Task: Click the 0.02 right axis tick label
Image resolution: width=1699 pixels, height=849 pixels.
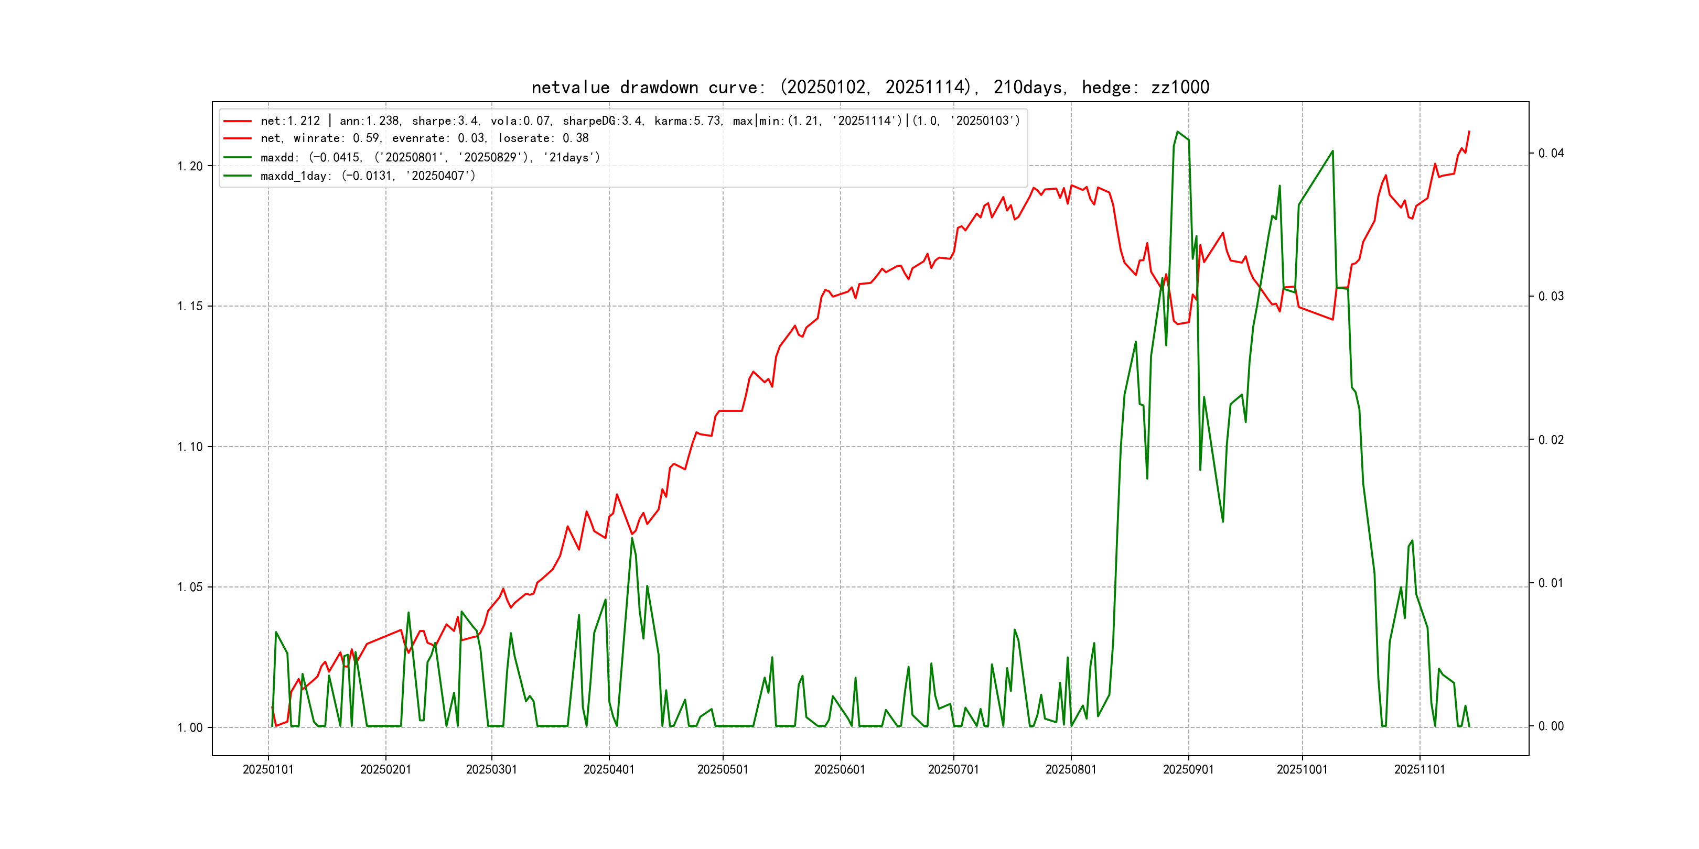Action: click(1551, 440)
